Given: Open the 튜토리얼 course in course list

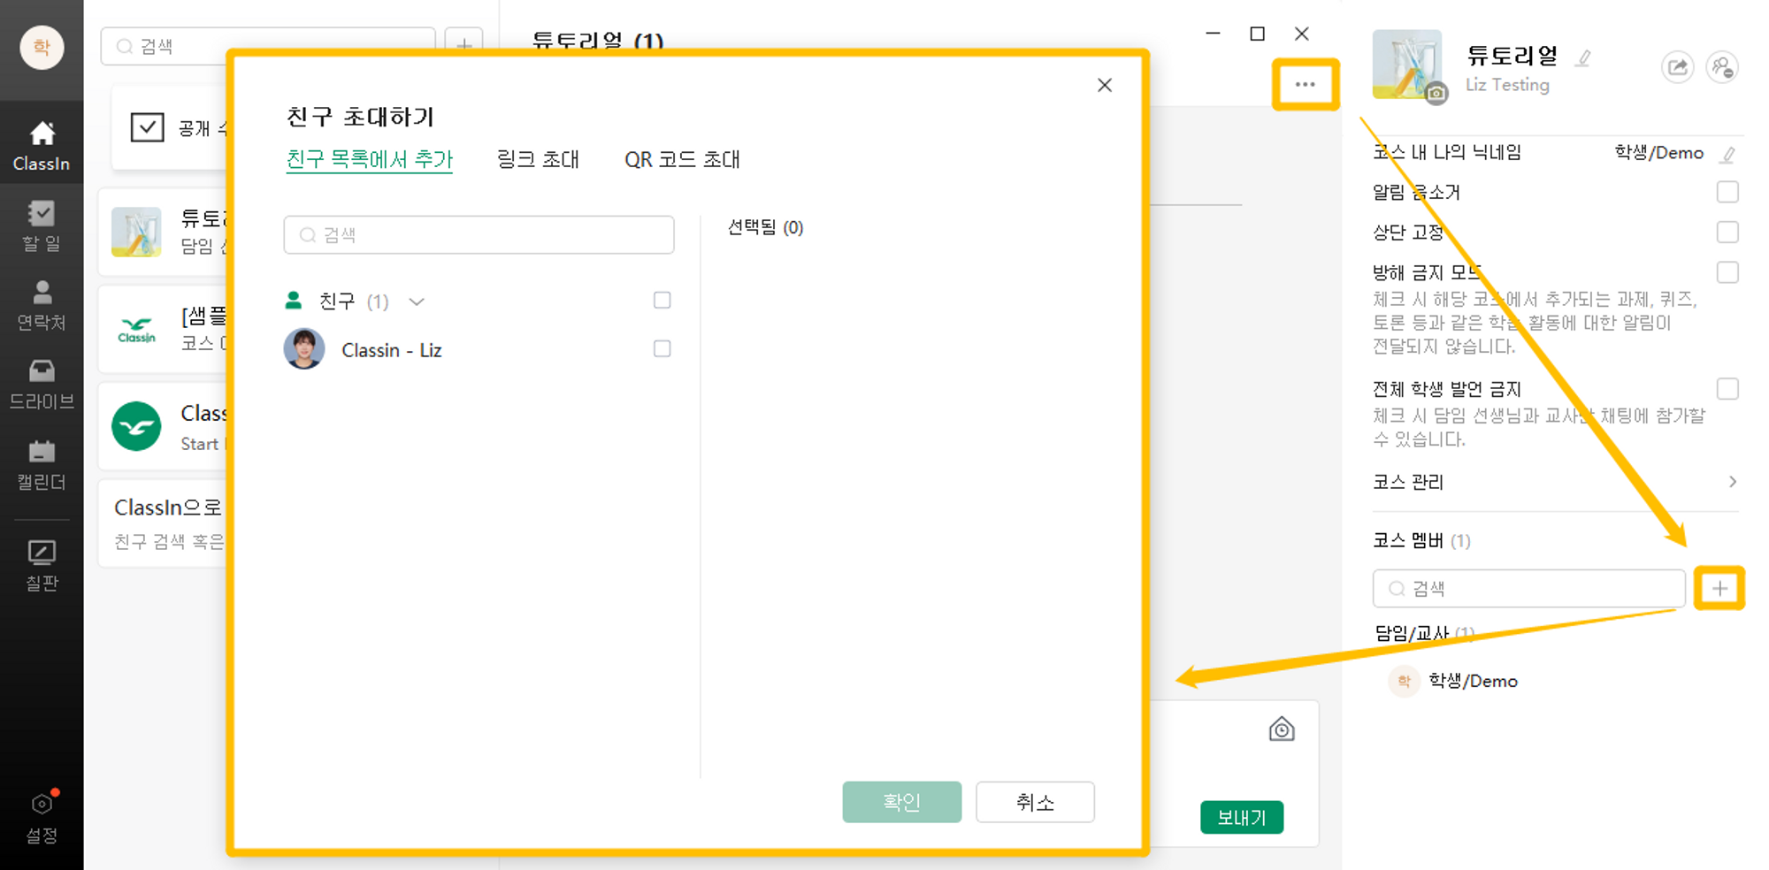Looking at the screenshot, I should click(x=164, y=232).
